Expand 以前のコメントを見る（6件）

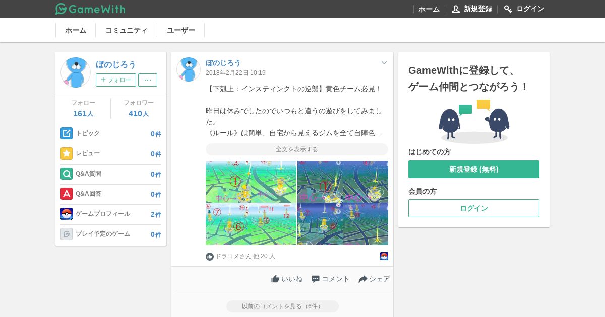[x=282, y=306]
